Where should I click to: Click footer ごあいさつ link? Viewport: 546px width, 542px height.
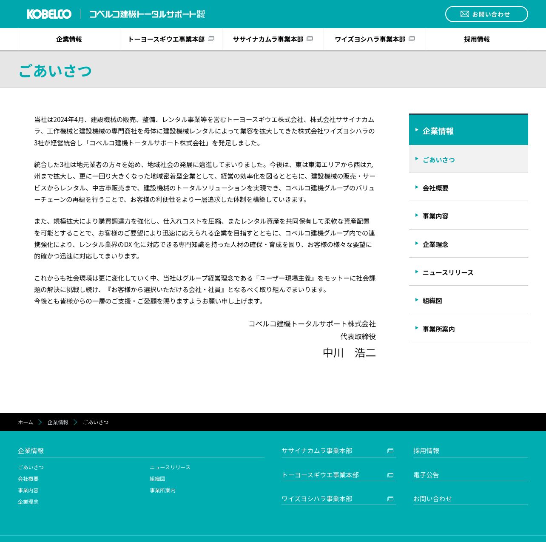pos(31,467)
